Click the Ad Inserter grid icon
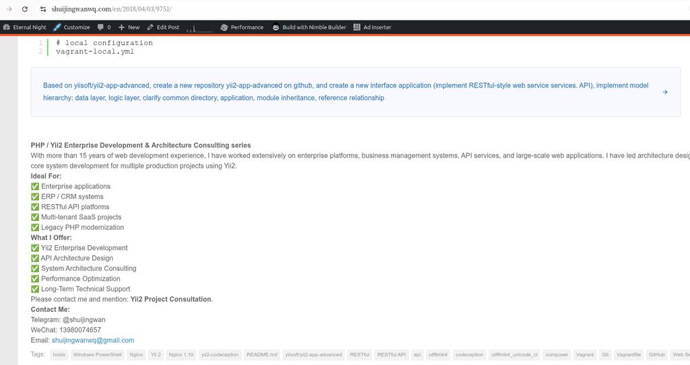 (x=357, y=27)
